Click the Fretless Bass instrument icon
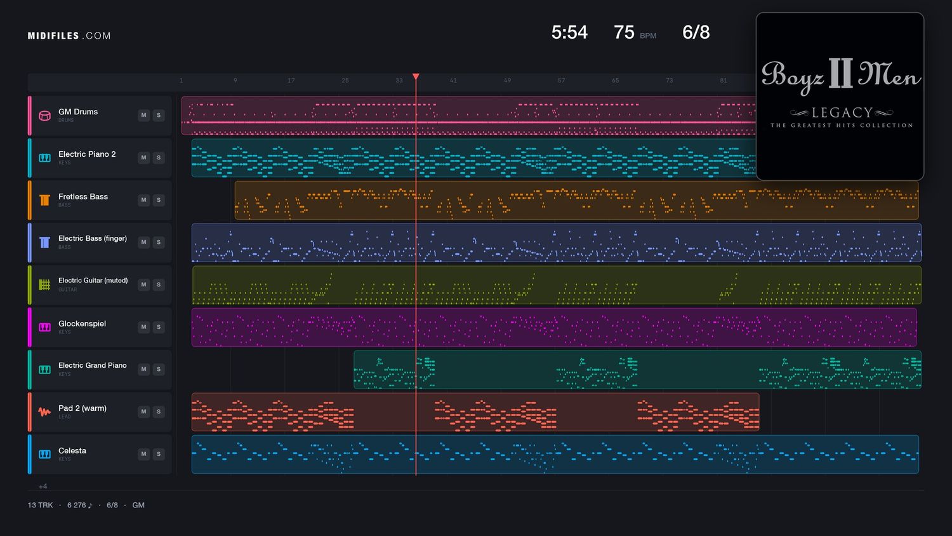Image resolution: width=952 pixels, height=536 pixels. click(x=44, y=200)
